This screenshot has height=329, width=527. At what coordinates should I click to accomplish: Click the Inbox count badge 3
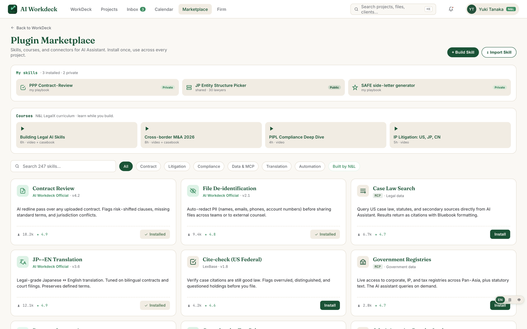(143, 9)
